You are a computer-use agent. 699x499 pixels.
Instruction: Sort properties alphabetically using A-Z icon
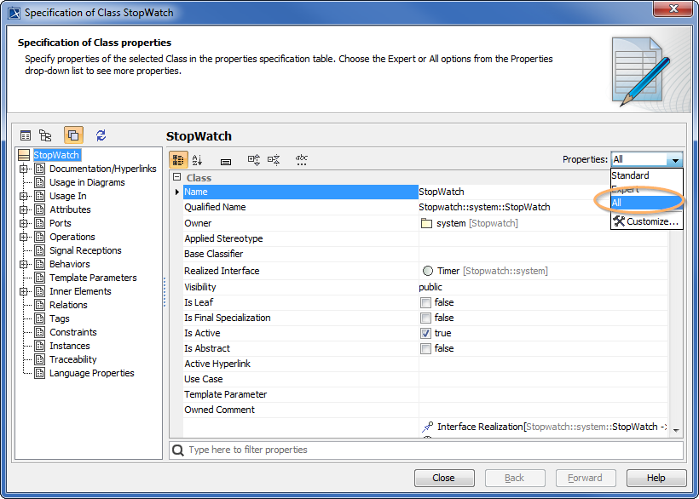click(x=197, y=160)
